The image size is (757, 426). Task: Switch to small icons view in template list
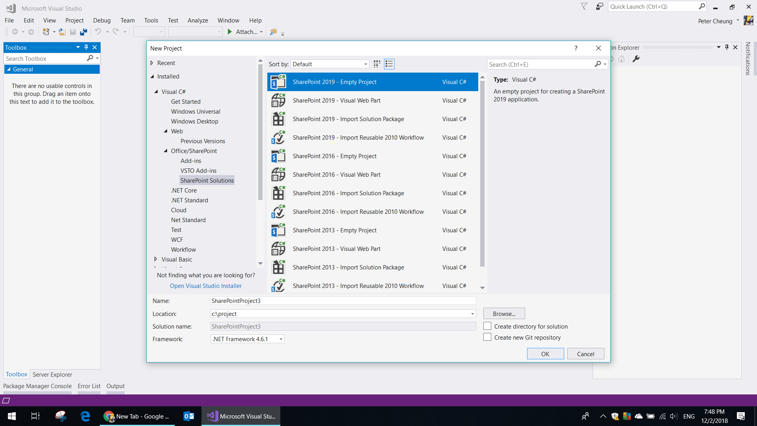point(377,64)
